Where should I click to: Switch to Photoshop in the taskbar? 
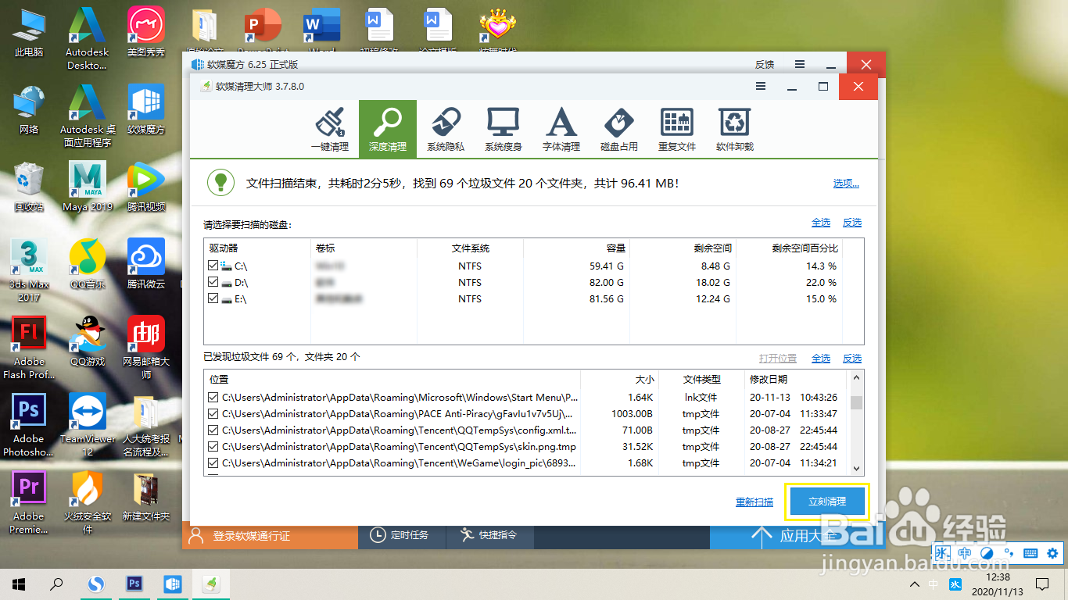[134, 584]
